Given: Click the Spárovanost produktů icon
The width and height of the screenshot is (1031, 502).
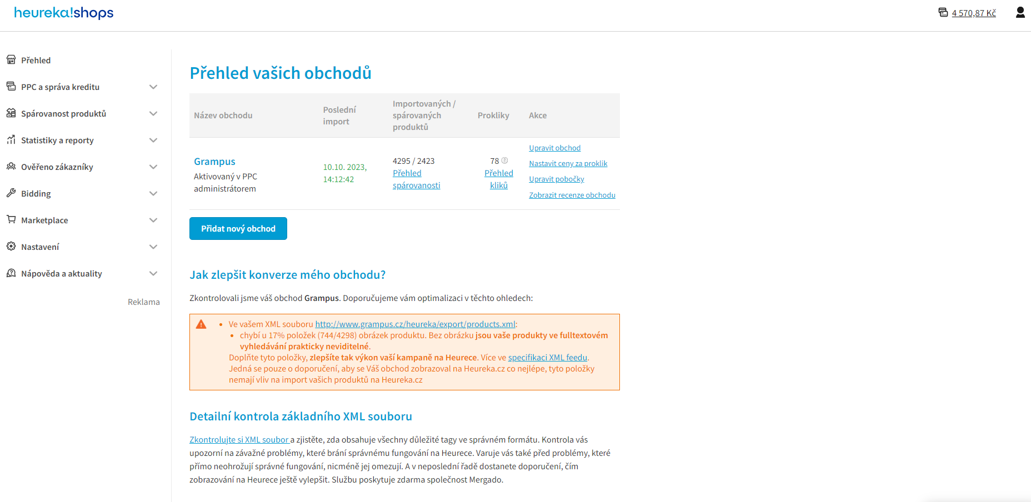Looking at the screenshot, I should tap(11, 113).
